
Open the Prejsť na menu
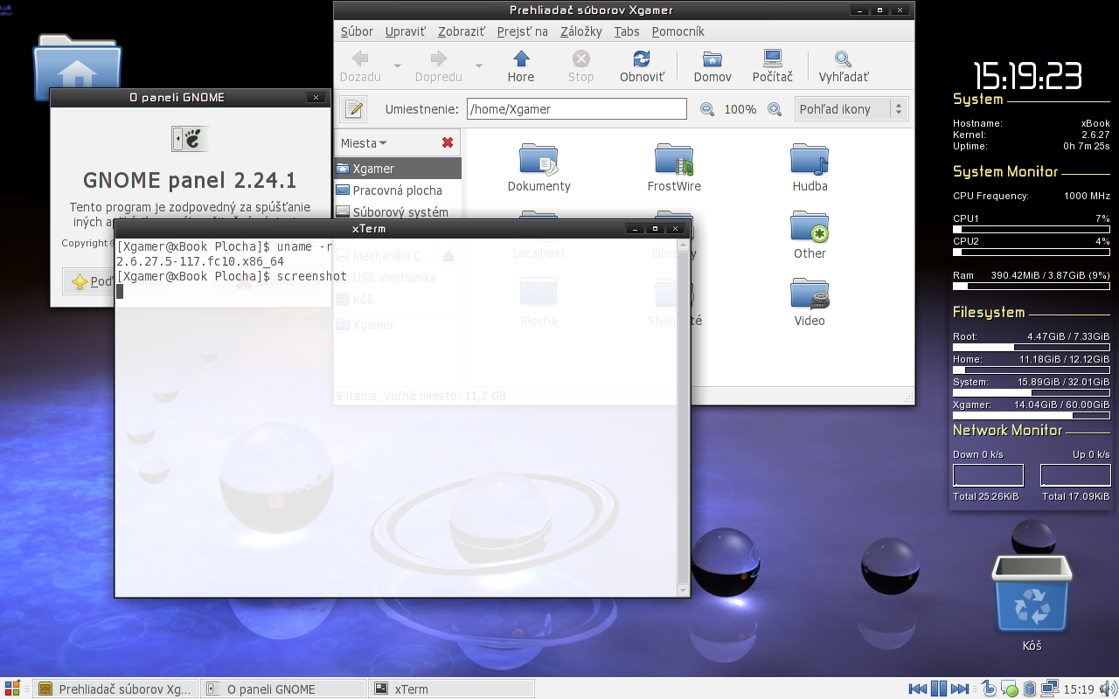pos(523,31)
